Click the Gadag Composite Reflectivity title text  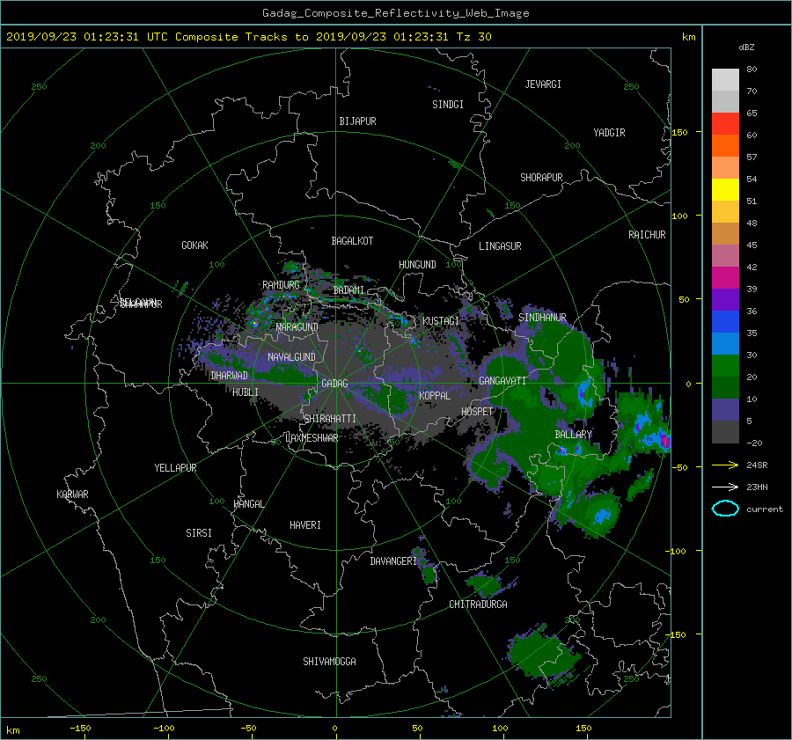395,13
